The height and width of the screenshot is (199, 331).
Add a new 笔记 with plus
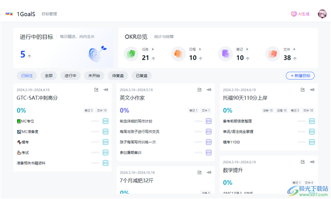[247, 49]
